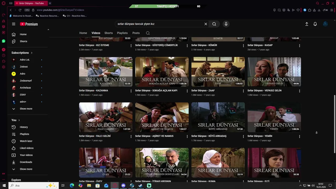Show hidden system tray icons chevron
The width and height of the screenshot is (336, 189).
click(x=300, y=186)
